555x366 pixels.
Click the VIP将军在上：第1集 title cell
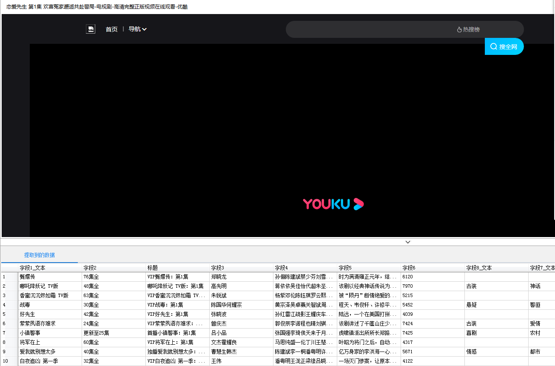(178, 342)
